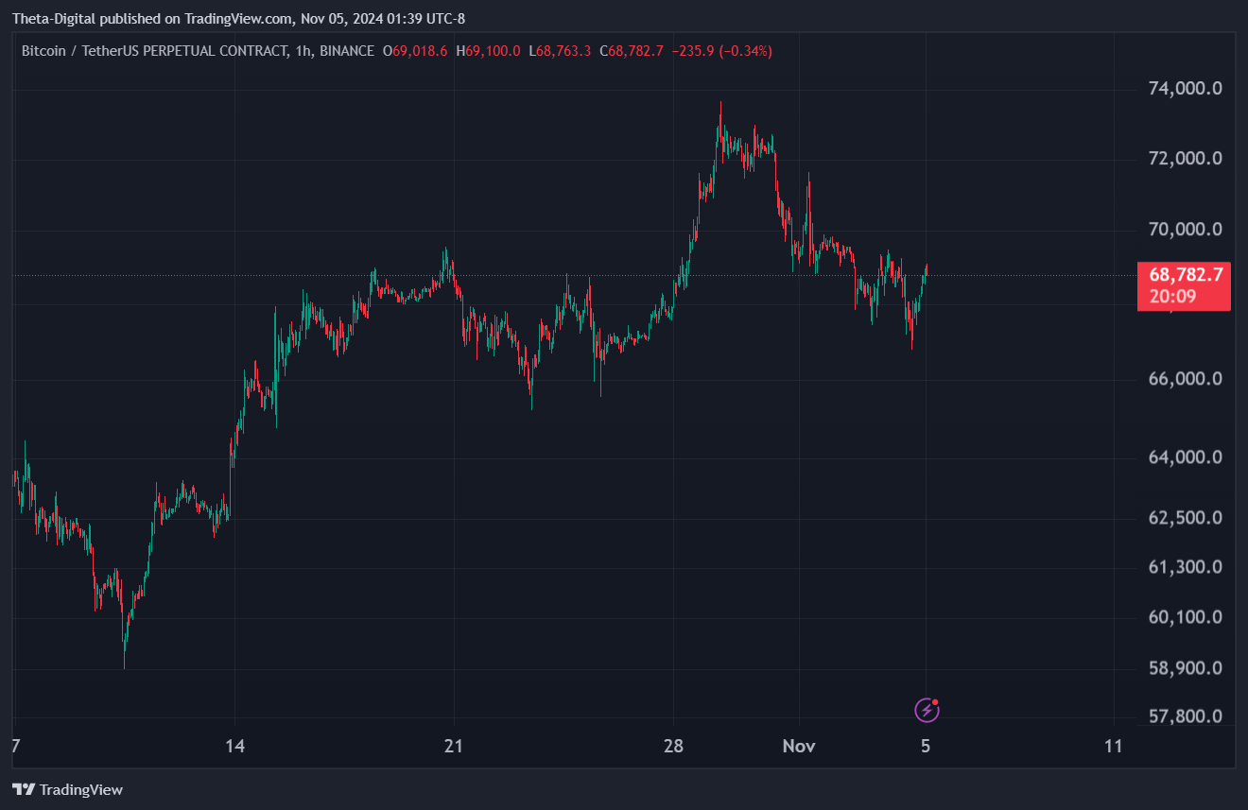Image resolution: width=1248 pixels, height=810 pixels.
Task: Click the current price label 68,782.7
Action: [x=1186, y=275]
